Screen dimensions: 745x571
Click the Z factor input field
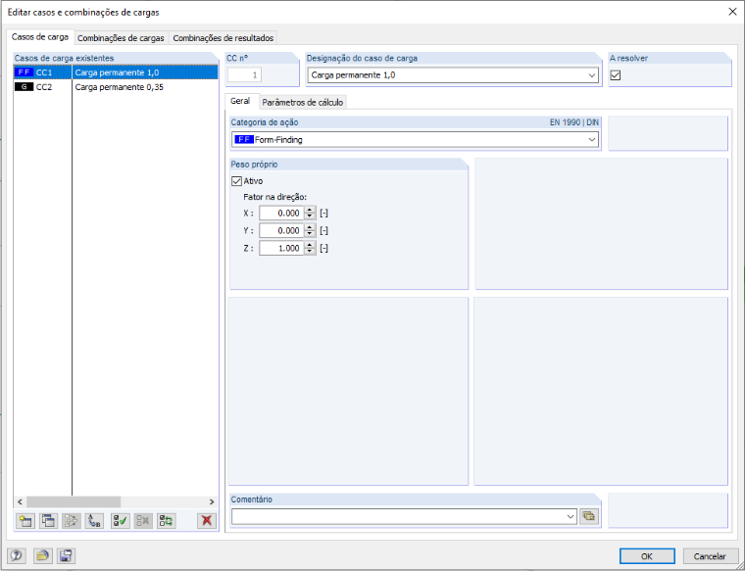281,248
